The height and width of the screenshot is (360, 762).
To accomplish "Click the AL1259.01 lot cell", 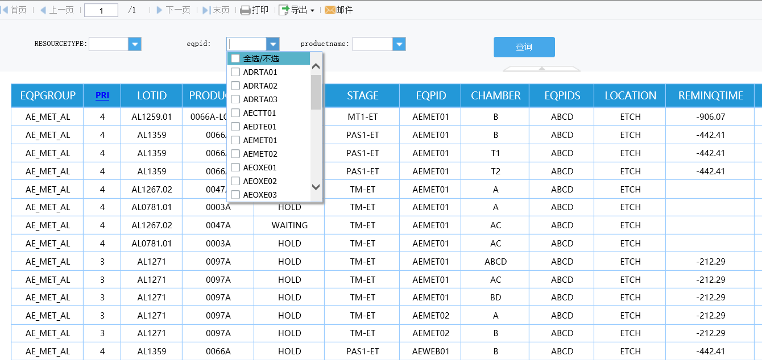I will click(x=152, y=117).
